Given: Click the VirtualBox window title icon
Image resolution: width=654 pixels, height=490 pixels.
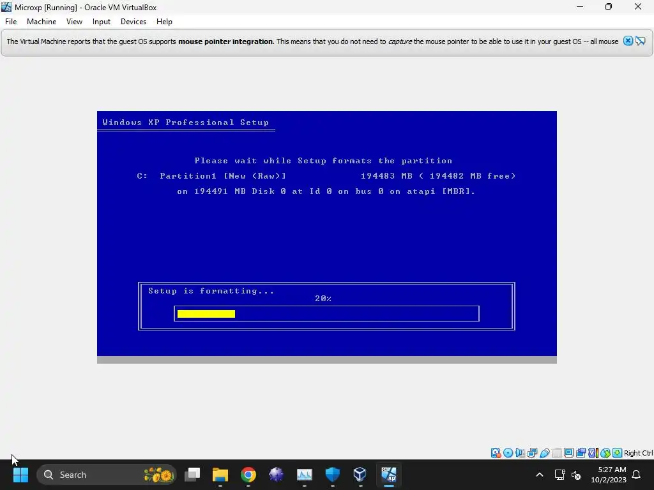Looking at the screenshot, I should [x=6, y=7].
